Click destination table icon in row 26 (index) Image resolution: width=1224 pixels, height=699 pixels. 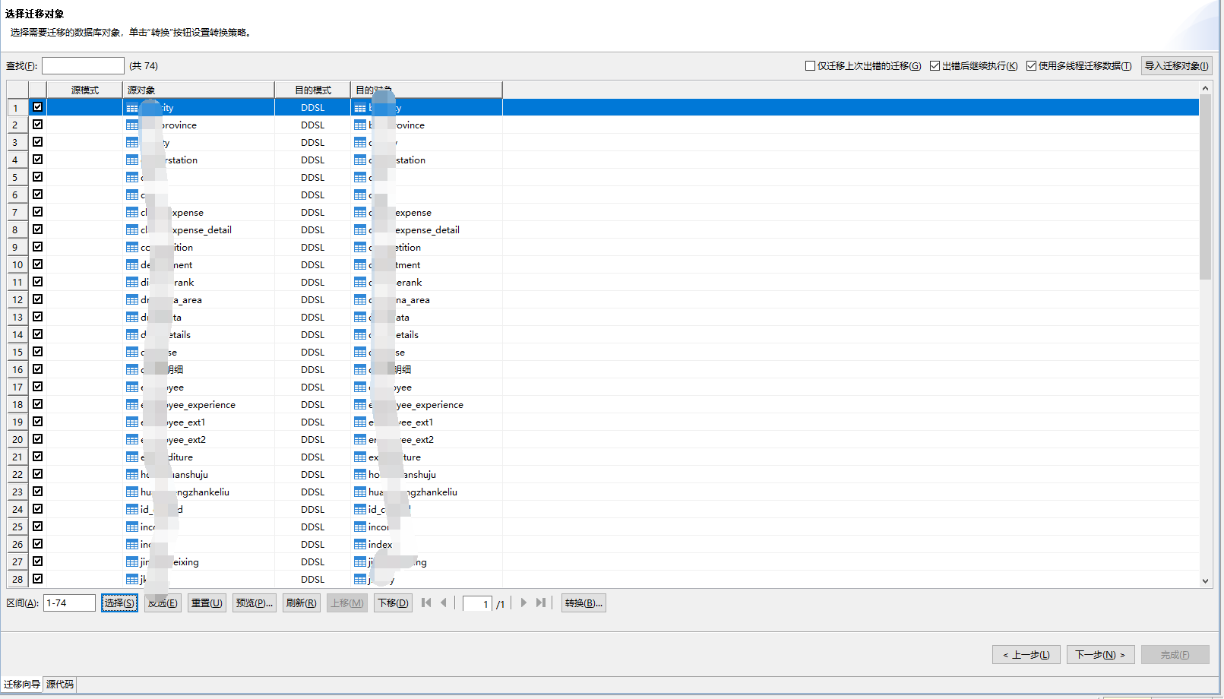tap(360, 545)
